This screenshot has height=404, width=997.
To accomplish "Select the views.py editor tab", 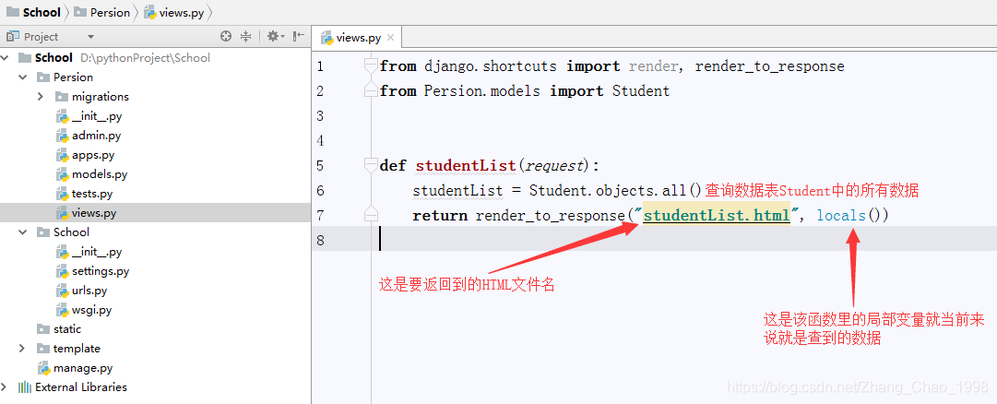I will coord(358,38).
